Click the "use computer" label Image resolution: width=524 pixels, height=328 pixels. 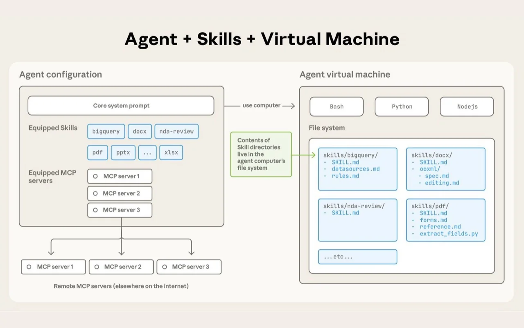tap(261, 105)
